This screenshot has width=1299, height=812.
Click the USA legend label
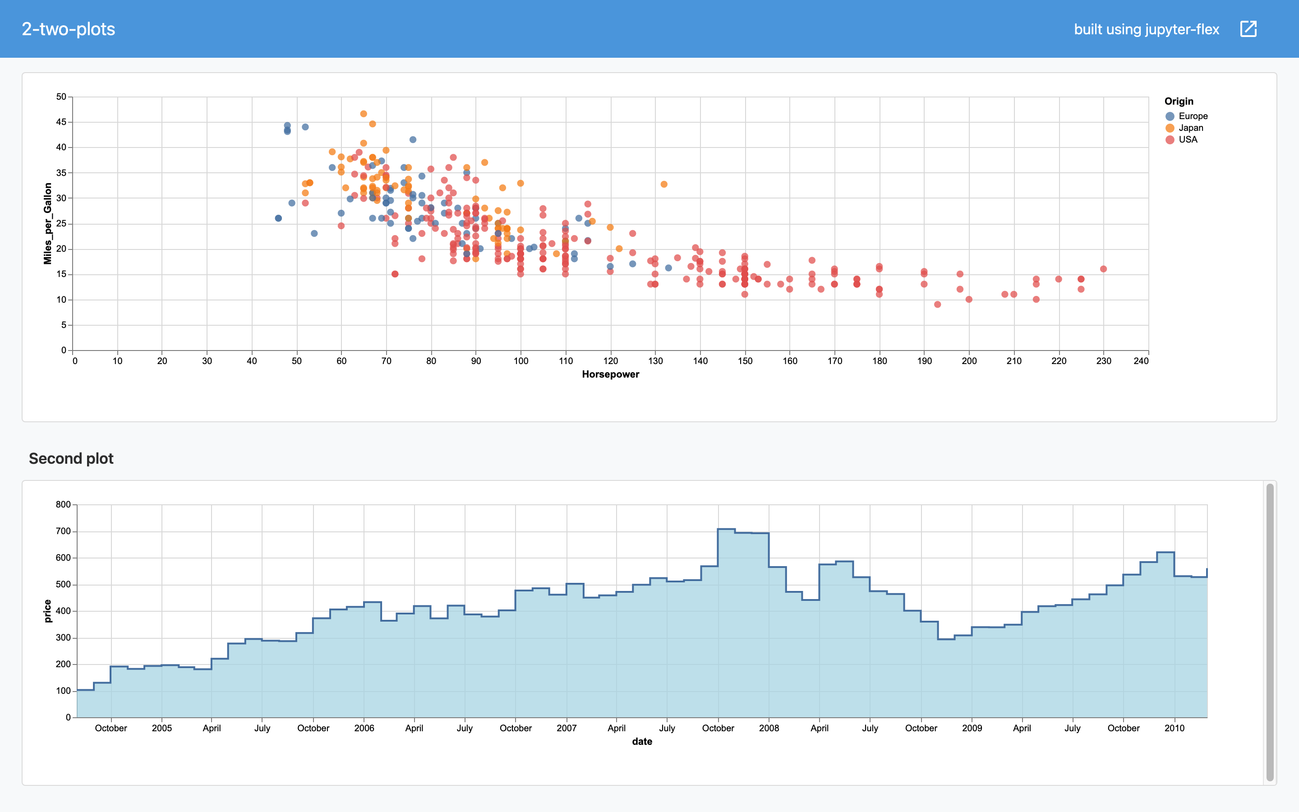point(1188,140)
